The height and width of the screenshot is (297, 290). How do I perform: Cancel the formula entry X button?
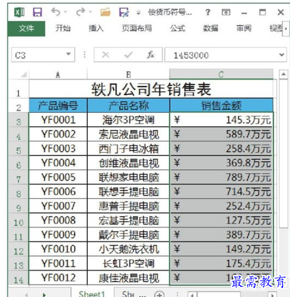point(105,55)
